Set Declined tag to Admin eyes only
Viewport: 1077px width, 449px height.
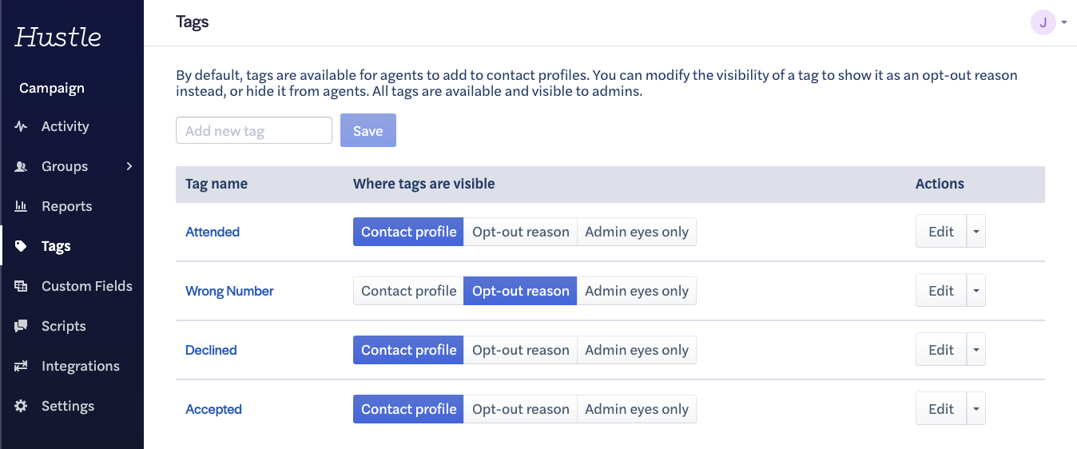coord(636,350)
